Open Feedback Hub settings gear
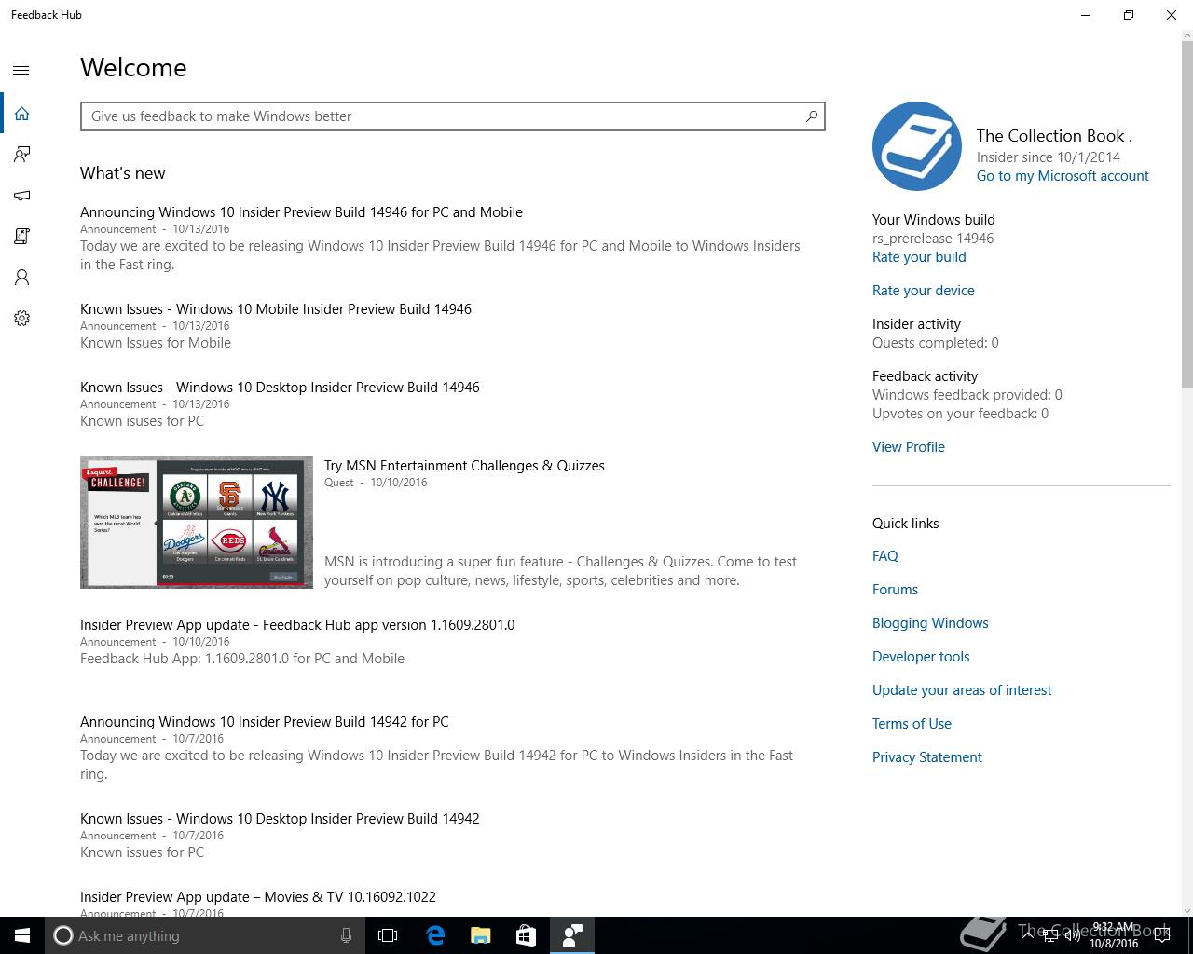1193x954 pixels. point(21,319)
